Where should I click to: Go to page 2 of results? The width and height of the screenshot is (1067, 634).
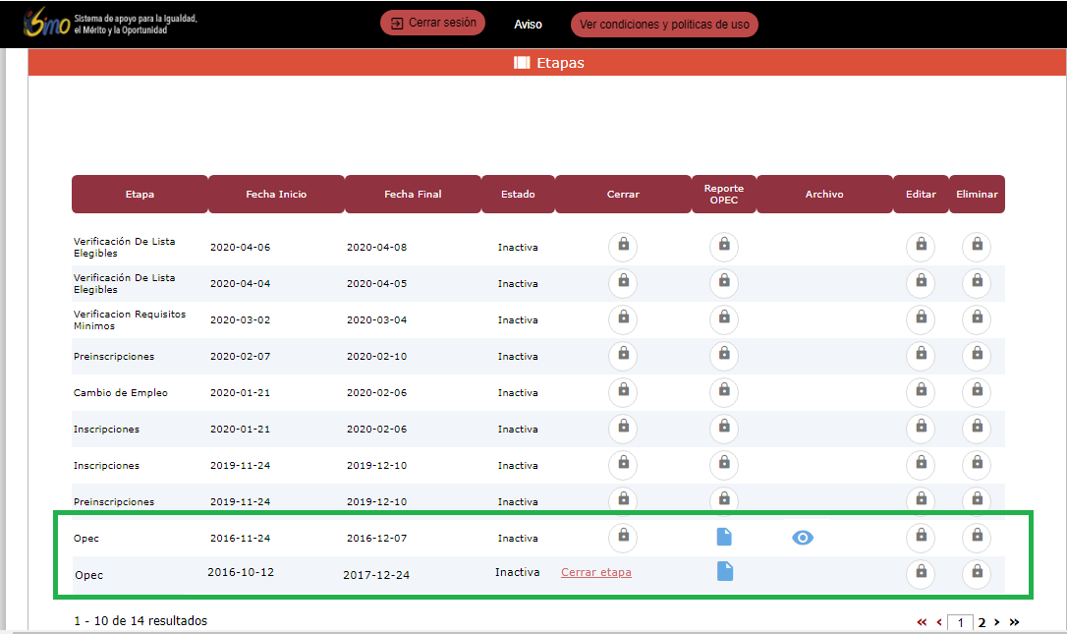click(x=982, y=622)
